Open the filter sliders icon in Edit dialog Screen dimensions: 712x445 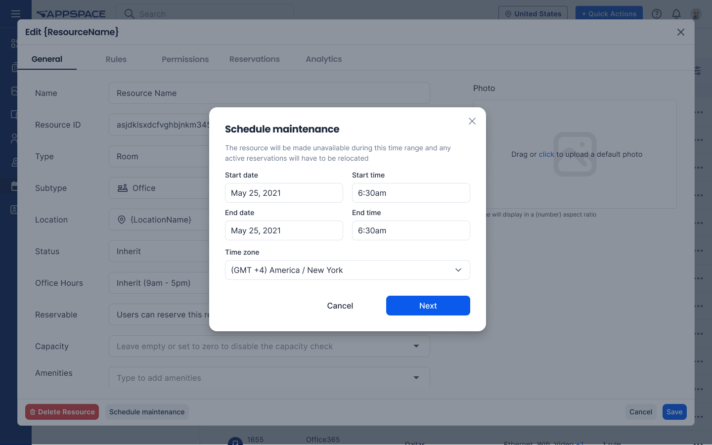pyautogui.click(x=697, y=71)
